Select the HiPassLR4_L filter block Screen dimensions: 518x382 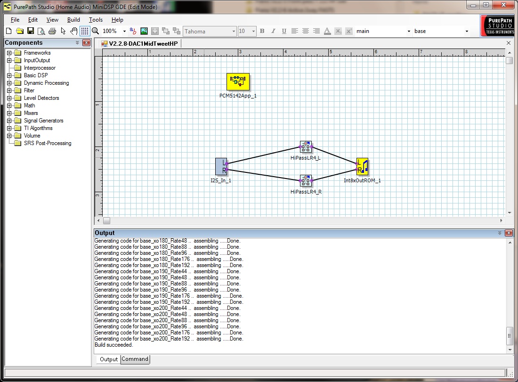coord(306,146)
